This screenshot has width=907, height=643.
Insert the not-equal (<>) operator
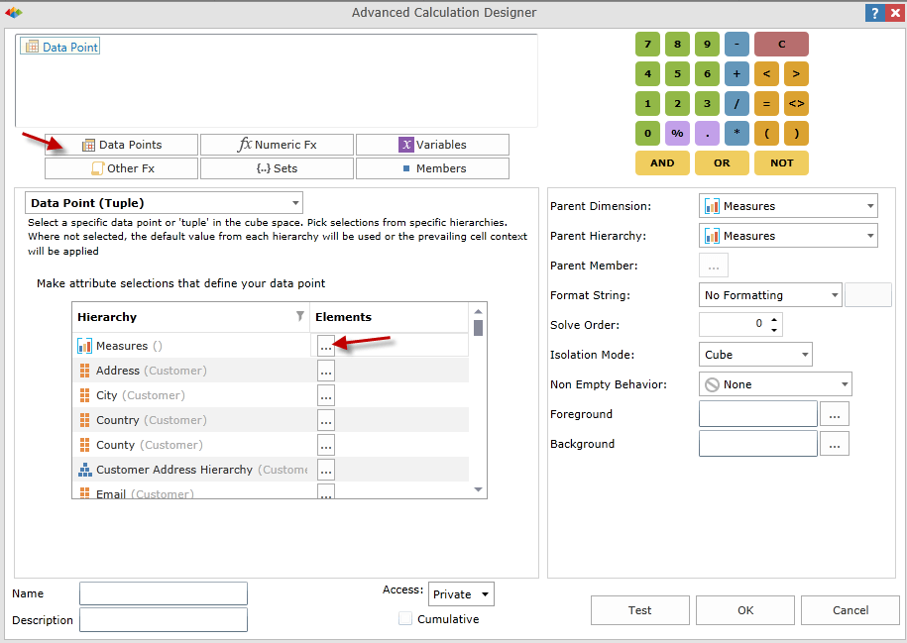click(796, 104)
